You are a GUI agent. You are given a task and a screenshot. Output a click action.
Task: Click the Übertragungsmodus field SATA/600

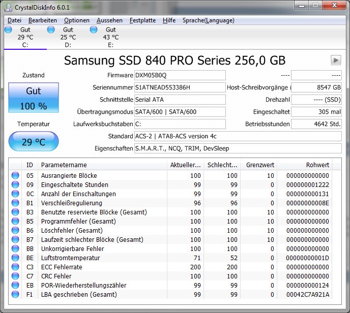coord(180,112)
